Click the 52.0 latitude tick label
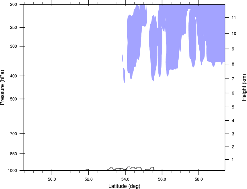The image size is (247, 189). pos(89,179)
